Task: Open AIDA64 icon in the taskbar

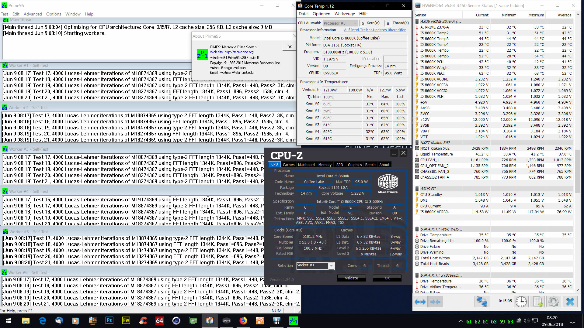Action: (159, 321)
